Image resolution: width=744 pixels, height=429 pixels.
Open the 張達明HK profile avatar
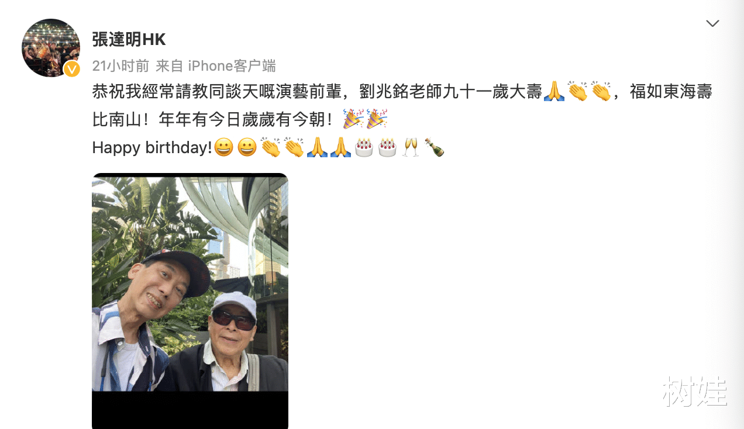click(51, 48)
